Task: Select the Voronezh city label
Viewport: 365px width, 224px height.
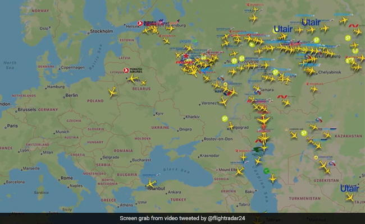Action: [x=210, y=103]
